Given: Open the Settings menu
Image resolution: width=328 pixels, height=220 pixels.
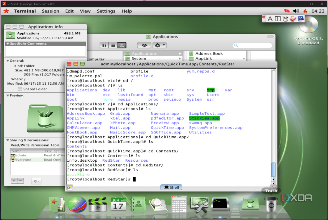Looking at the screenshot, I should coord(106,11).
